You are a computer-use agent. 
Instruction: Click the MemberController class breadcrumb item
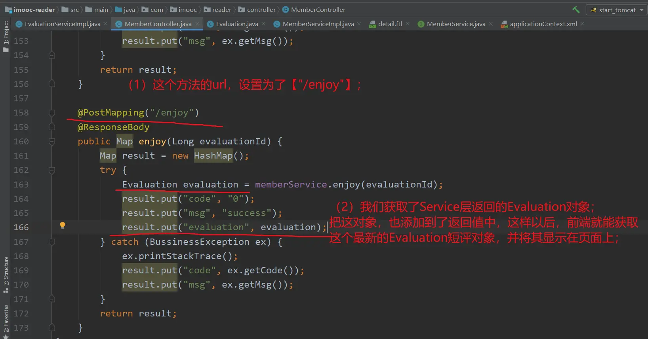(x=318, y=9)
